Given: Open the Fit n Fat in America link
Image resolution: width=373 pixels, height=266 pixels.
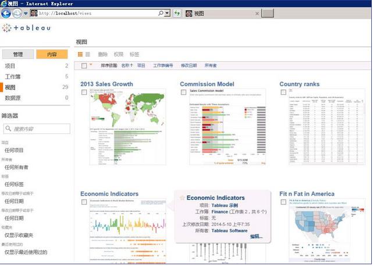Looking at the screenshot, I should (x=307, y=194).
